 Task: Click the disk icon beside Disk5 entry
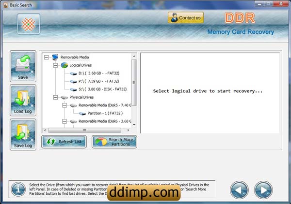point(73,105)
